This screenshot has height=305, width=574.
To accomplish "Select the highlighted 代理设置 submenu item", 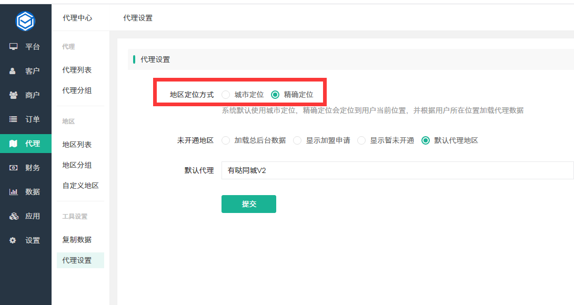I will [x=80, y=260].
